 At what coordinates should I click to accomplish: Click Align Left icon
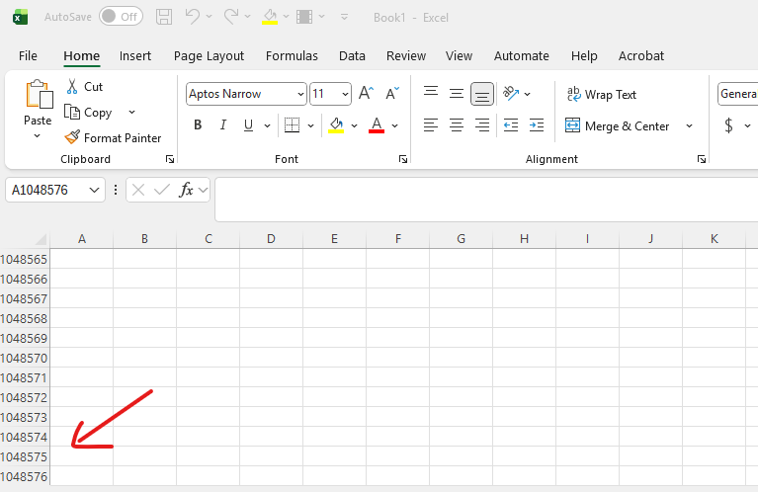point(431,125)
